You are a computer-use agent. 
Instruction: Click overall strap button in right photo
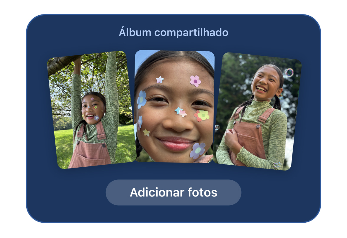click(x=258, y=126)
